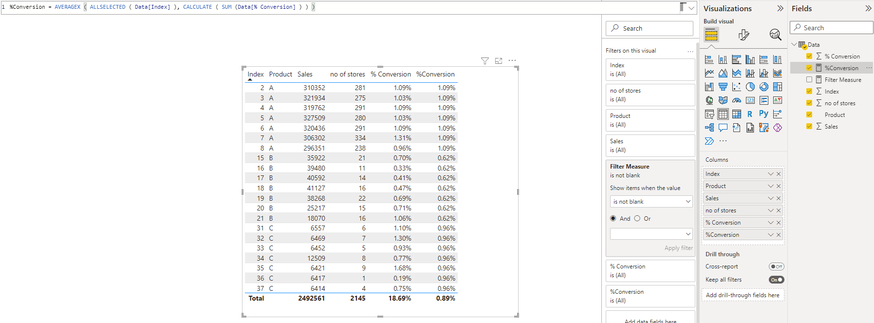
Task: Open the 'is not blank' condition dropdown
Action: pyautogui.click(x=651, y=201)
